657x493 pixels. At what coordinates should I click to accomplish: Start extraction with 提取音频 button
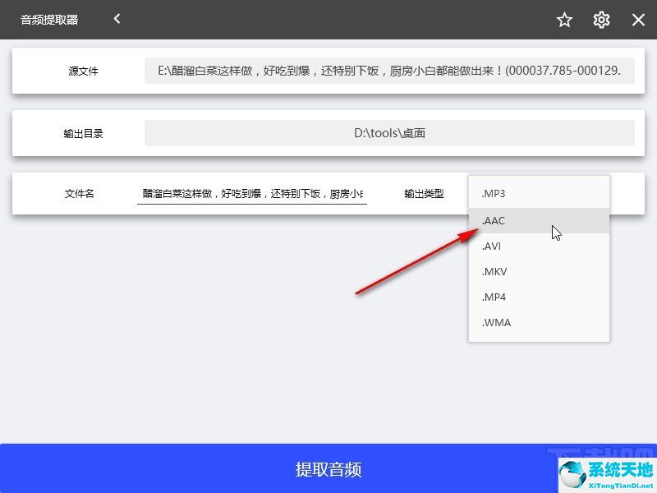[328, 468]
